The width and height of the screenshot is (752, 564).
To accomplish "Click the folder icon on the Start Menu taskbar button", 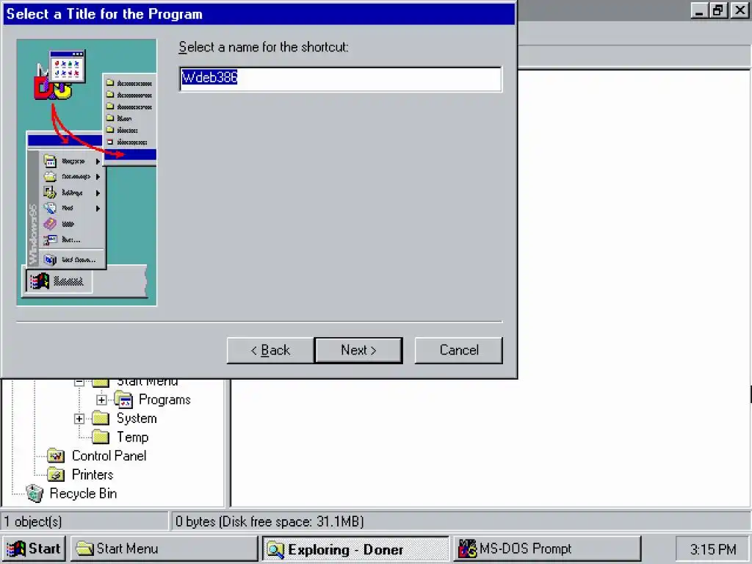I will [85, 549].
